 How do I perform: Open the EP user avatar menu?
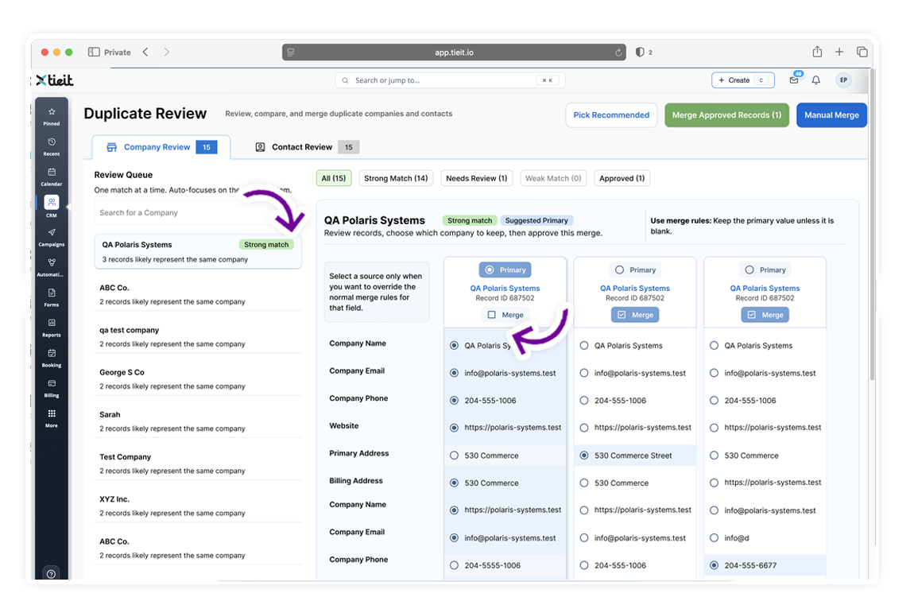[x=843, y=80]
